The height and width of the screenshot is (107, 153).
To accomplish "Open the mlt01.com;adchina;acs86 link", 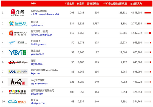I will (x=45, y=14).
